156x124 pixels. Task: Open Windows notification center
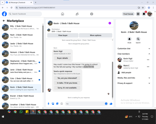coord(152,117)
